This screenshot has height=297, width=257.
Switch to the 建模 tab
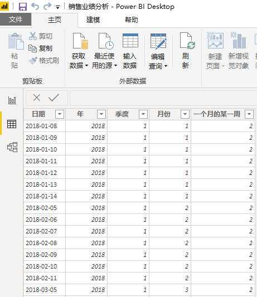pyautogui.click(x=93, y=20)
